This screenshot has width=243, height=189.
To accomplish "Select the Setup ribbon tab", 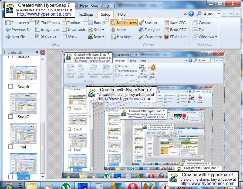I will click(x=106, y=14).
